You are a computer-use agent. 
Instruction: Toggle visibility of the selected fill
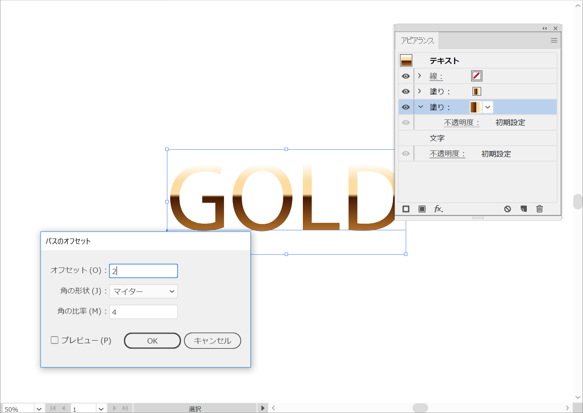click(x=406, y=107)
